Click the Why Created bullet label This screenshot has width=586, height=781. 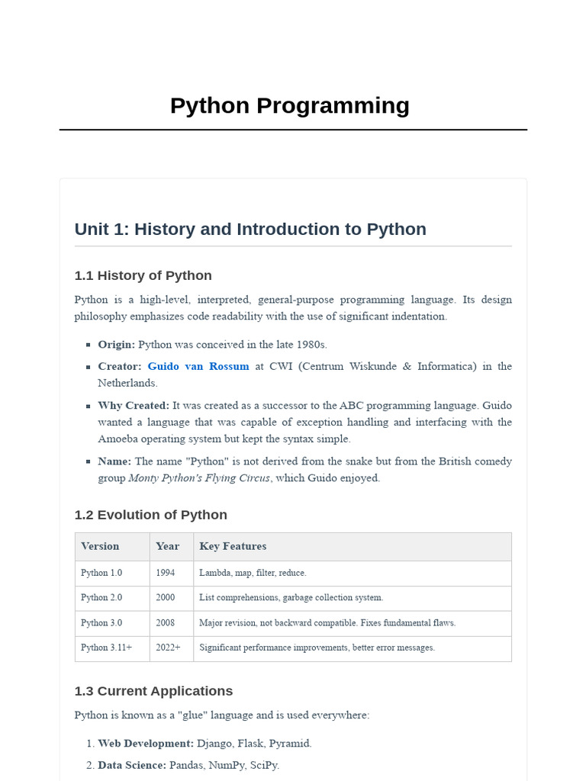134,405
